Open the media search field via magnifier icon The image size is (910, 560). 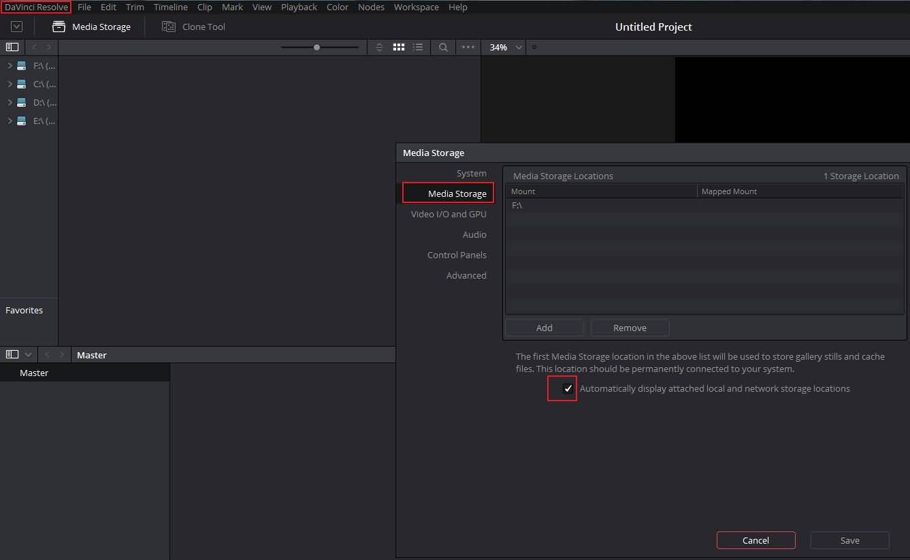(x=442, y=47)
